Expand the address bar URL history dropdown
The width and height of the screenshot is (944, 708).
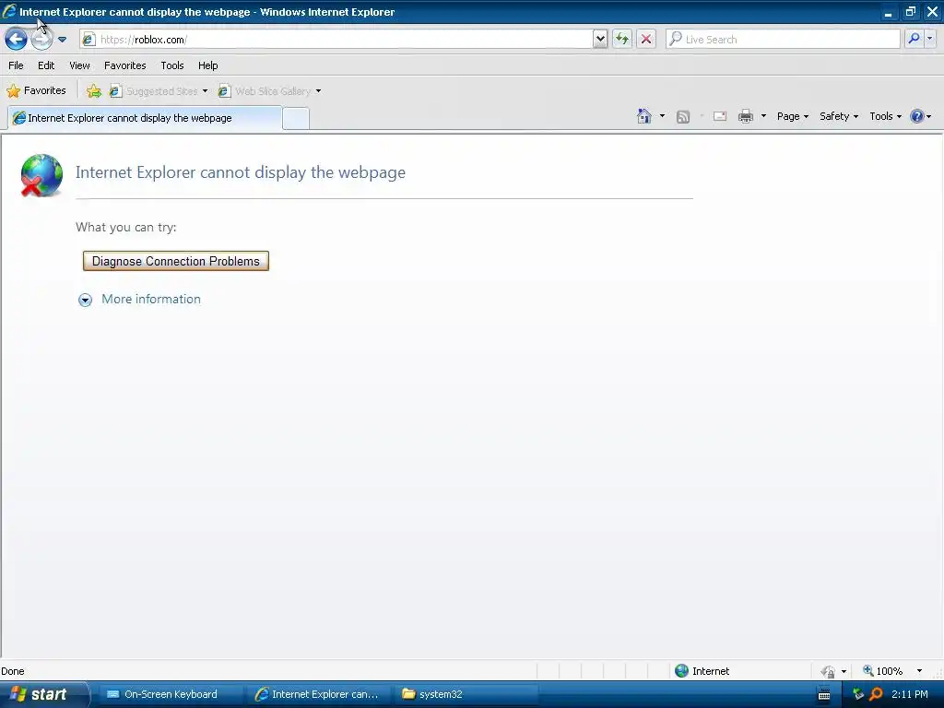[600, 40]
